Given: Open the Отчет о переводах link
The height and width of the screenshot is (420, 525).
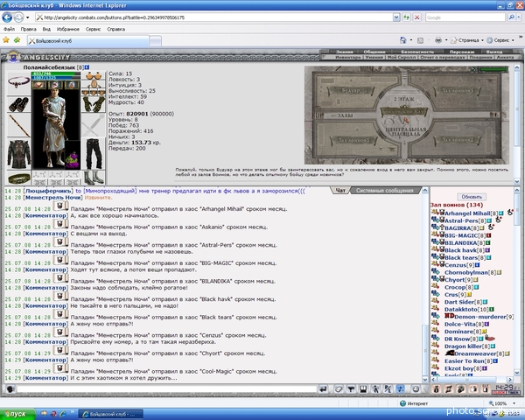Looking at the screenshot, I should pyautogui.click(x=442, y=57).
